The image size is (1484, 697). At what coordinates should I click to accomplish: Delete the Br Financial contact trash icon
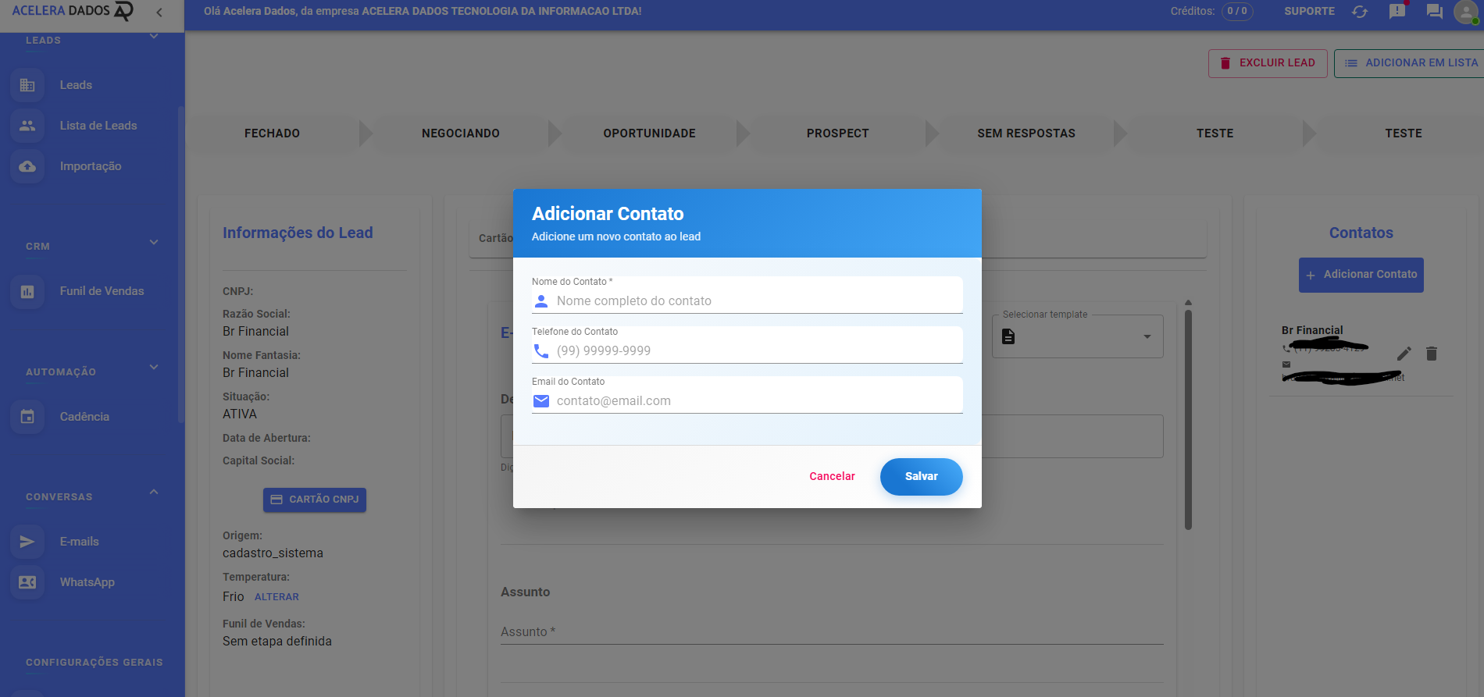tap(1432, 354)
